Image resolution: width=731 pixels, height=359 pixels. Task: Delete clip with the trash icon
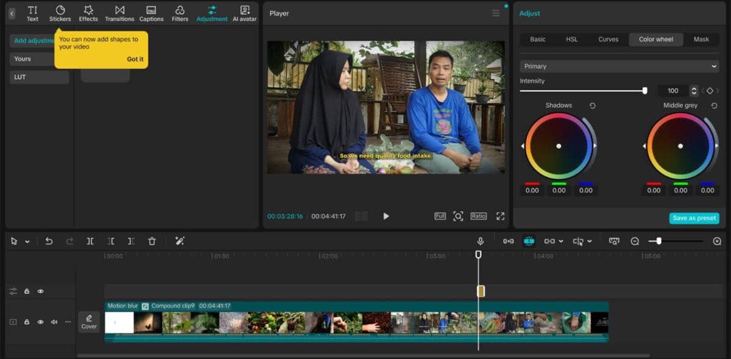152,241
